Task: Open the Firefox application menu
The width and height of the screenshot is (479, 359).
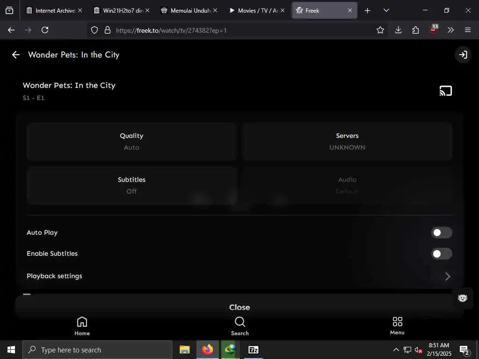Action: click(x=468, y=30)
